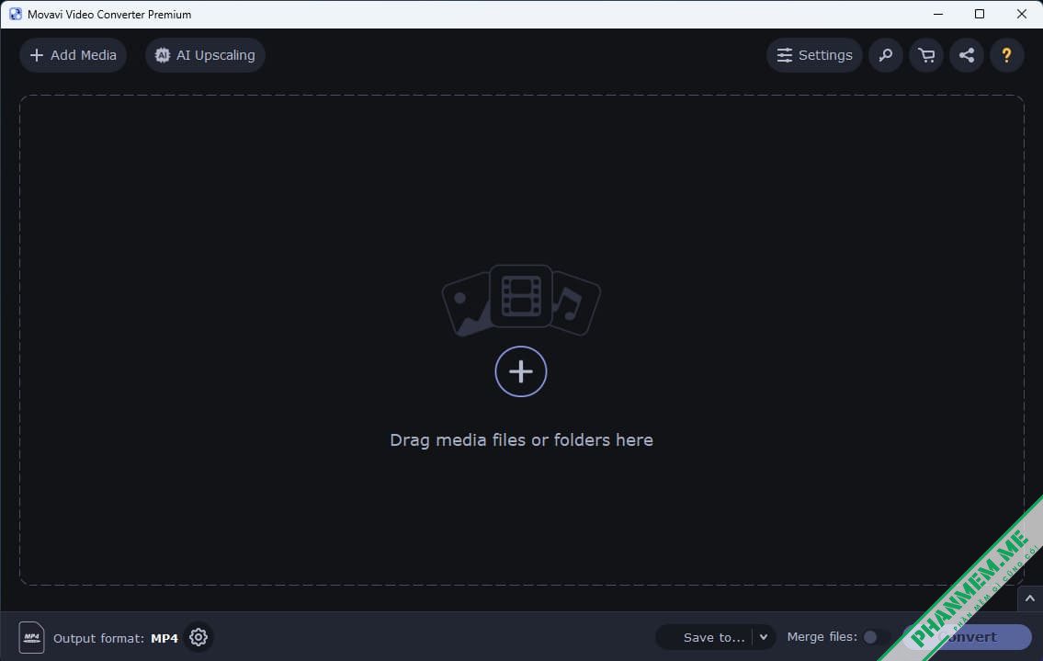The image size is (1043, 661).
Task: Toggle the Merge files switch
Action: [x=876, y=637]
